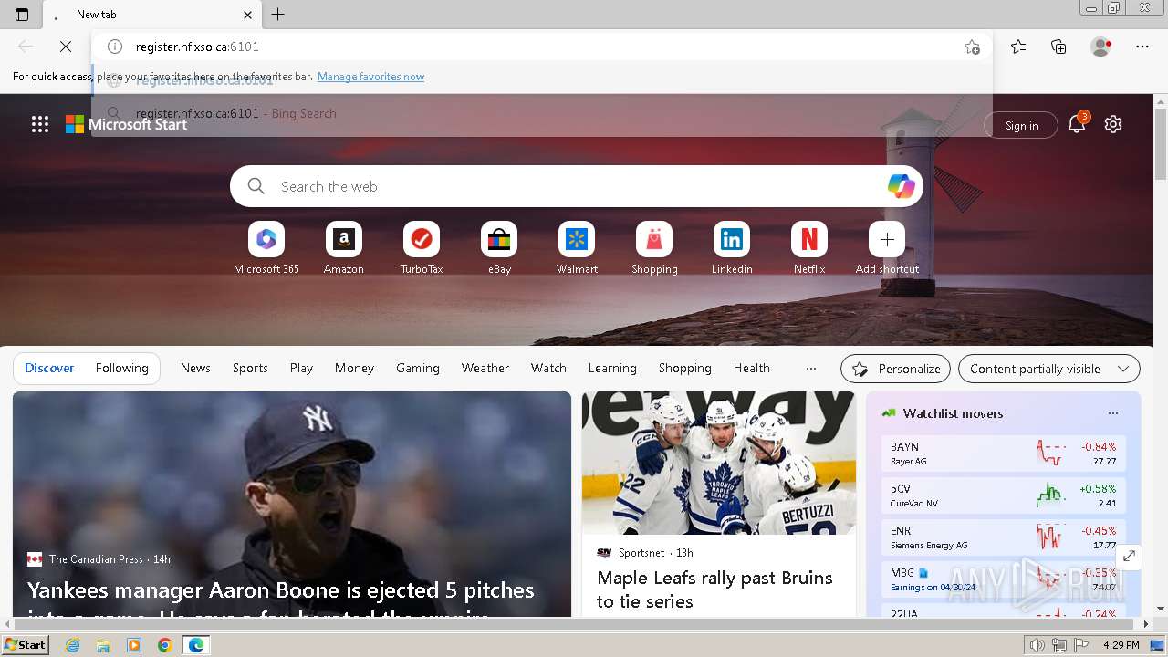Click the Sign in button
The height and width of the screenshot is (657, 1168).
1021,125
